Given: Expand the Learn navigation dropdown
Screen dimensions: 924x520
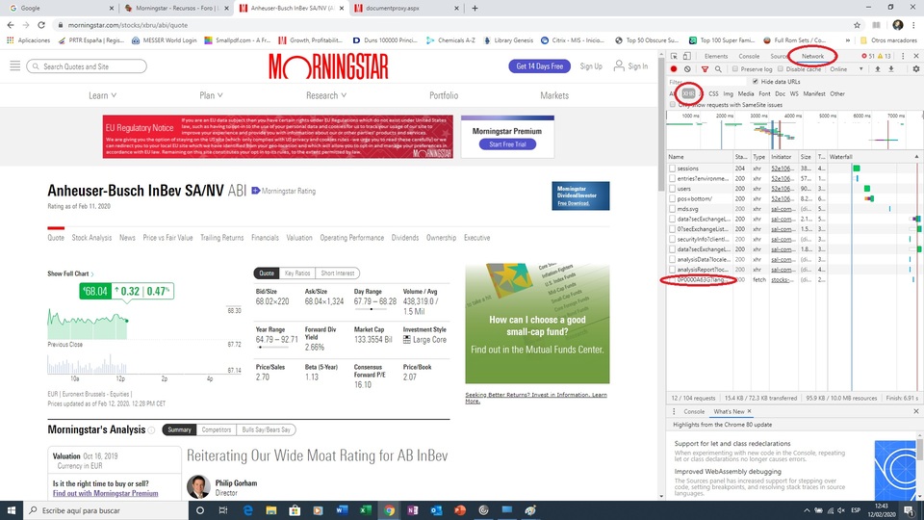Looking at the screenshot, I should click(x=103, y=95).
